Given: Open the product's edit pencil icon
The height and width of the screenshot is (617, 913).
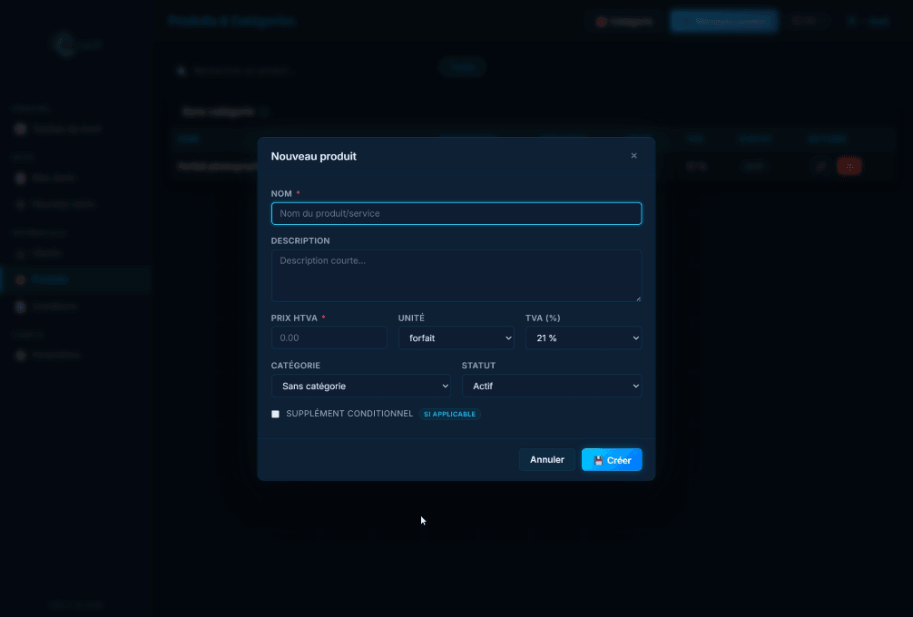Looking at the screenshot, I should [821, 166].
